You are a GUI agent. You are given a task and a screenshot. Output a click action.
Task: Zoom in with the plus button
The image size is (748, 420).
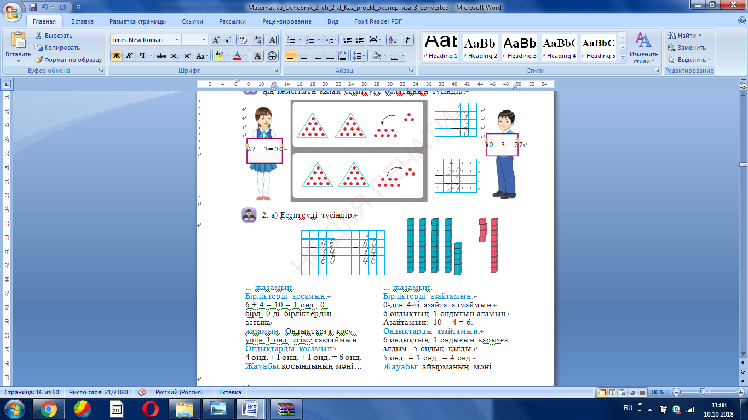pyautogui.click(x=740, y=392)
